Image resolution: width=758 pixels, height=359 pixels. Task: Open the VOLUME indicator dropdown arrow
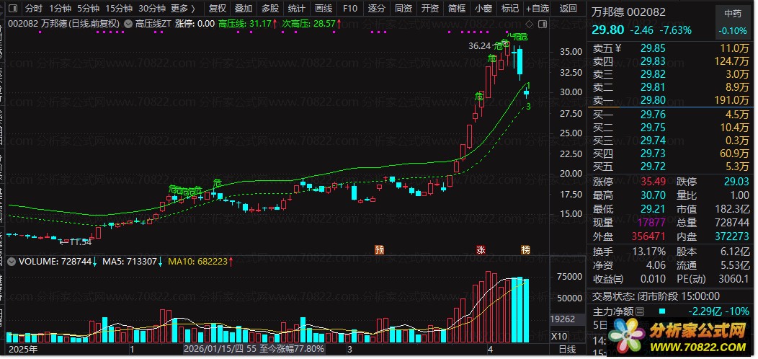point(12,262)
